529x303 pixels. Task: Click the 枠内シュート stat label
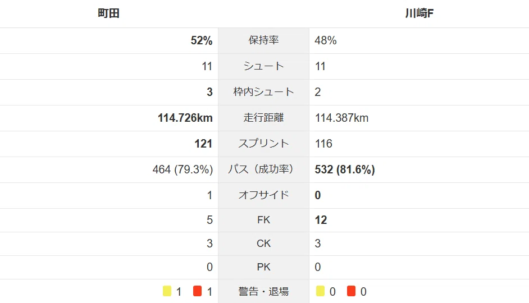pyautogui.click(x=263, y=91)
